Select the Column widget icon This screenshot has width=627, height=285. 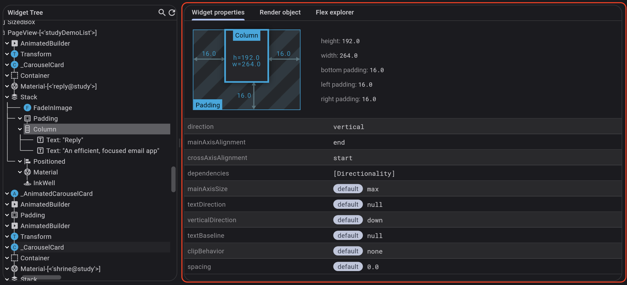pyautogui.click(x=27, y=129)
